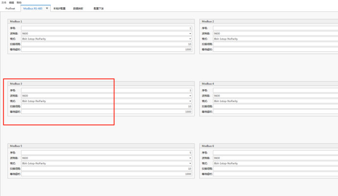Screen dimensions: 338x196
Task: Click the Modbus 3 等待超时 field
Action: click(106, 112)
